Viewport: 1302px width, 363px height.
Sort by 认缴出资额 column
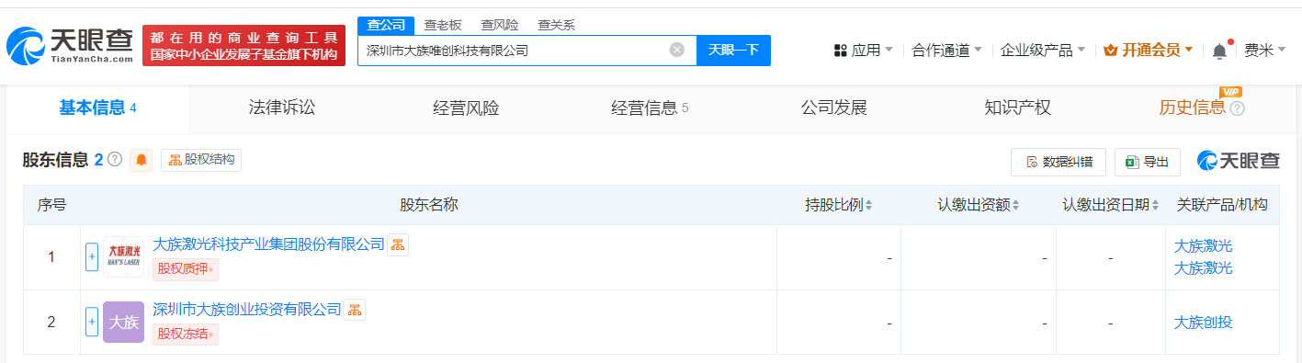pyautogui.click(x=979, y=205)
